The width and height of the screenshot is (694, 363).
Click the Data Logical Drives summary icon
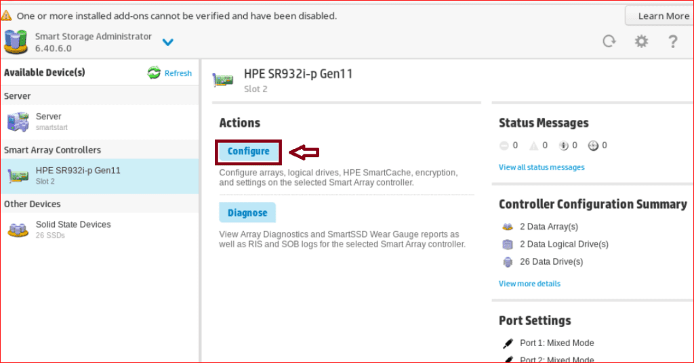[507, 244]
